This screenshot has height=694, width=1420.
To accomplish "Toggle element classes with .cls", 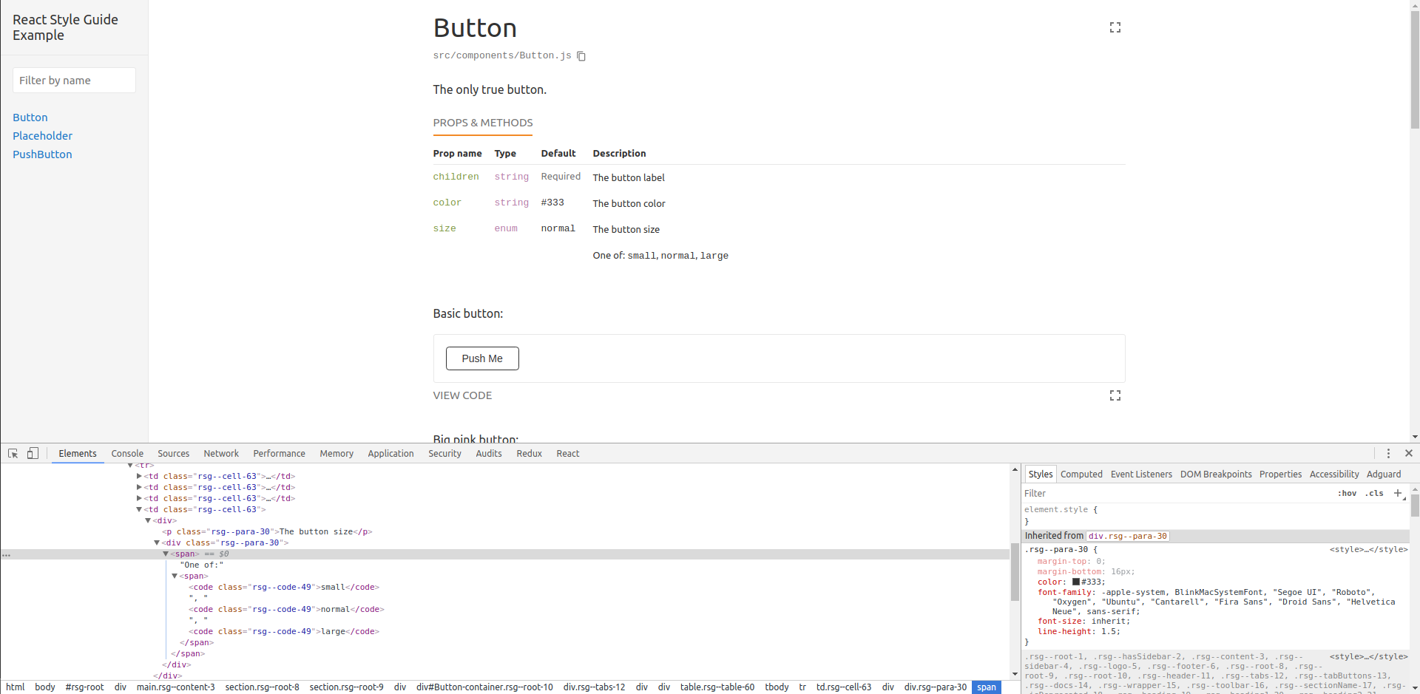I will pos(1374,494).
